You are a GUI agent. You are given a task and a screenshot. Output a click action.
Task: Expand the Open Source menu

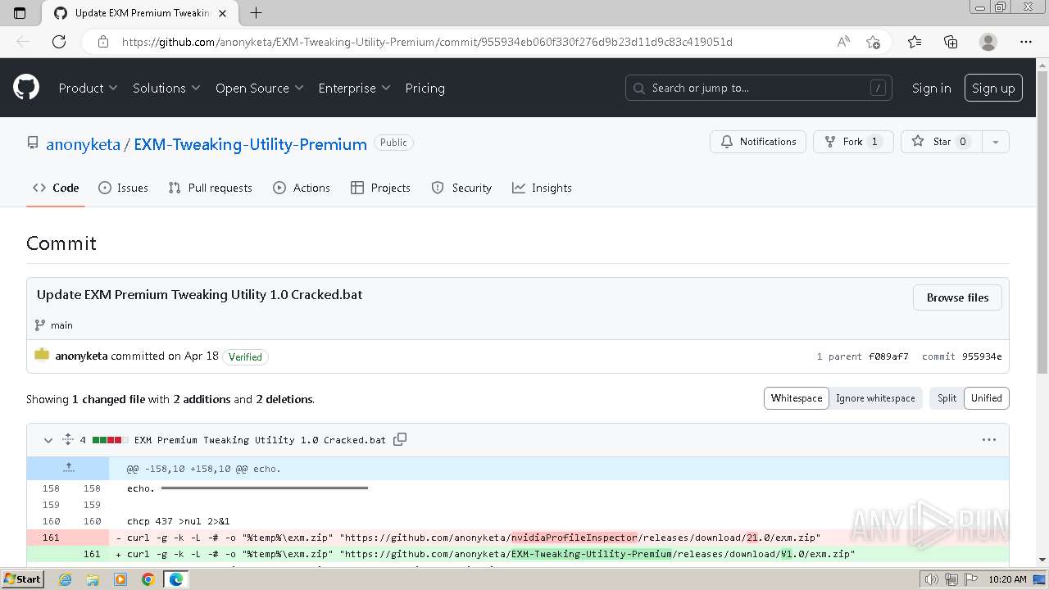(259, 88)
